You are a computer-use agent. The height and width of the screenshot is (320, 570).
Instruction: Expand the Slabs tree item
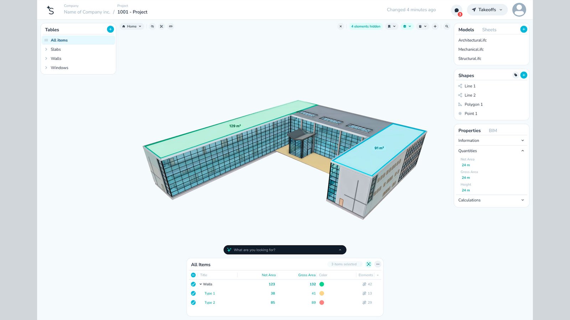[46, 49]
